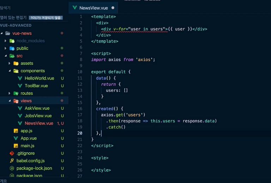
Task: Select the vue-news folder name
Action: (x=22, y=33)
